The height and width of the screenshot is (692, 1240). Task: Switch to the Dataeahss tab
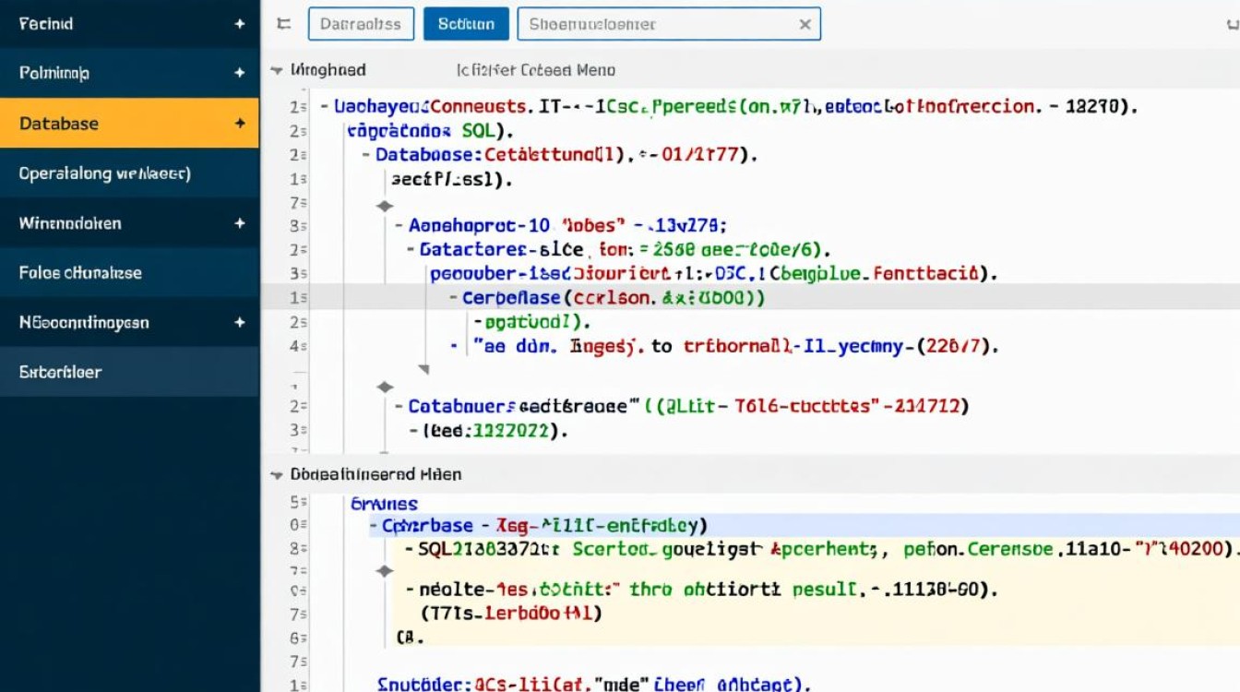click(360, 25)
